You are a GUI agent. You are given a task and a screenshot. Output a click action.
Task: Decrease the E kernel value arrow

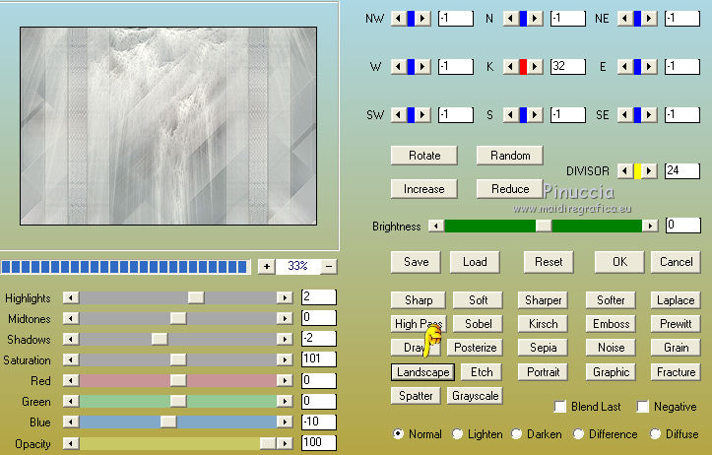pyautogui.click(x=625, y=67)
